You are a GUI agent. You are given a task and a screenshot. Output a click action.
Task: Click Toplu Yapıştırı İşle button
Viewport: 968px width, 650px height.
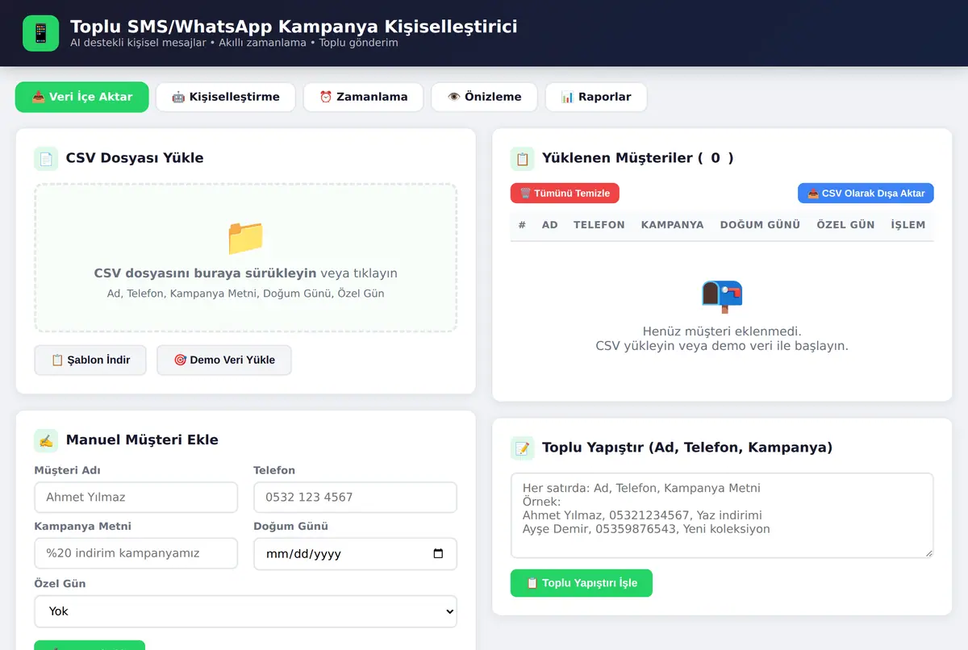point(582,583)
